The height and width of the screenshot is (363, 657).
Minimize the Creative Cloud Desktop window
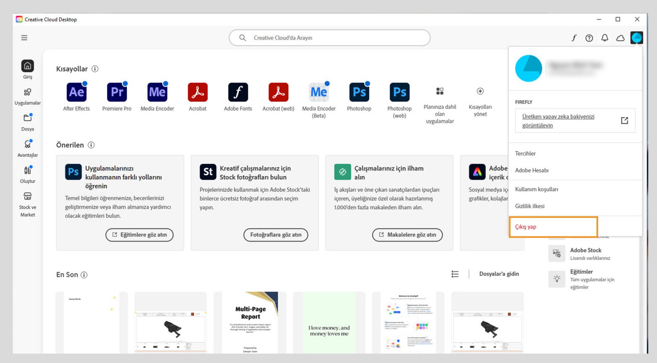click(599, 20)
